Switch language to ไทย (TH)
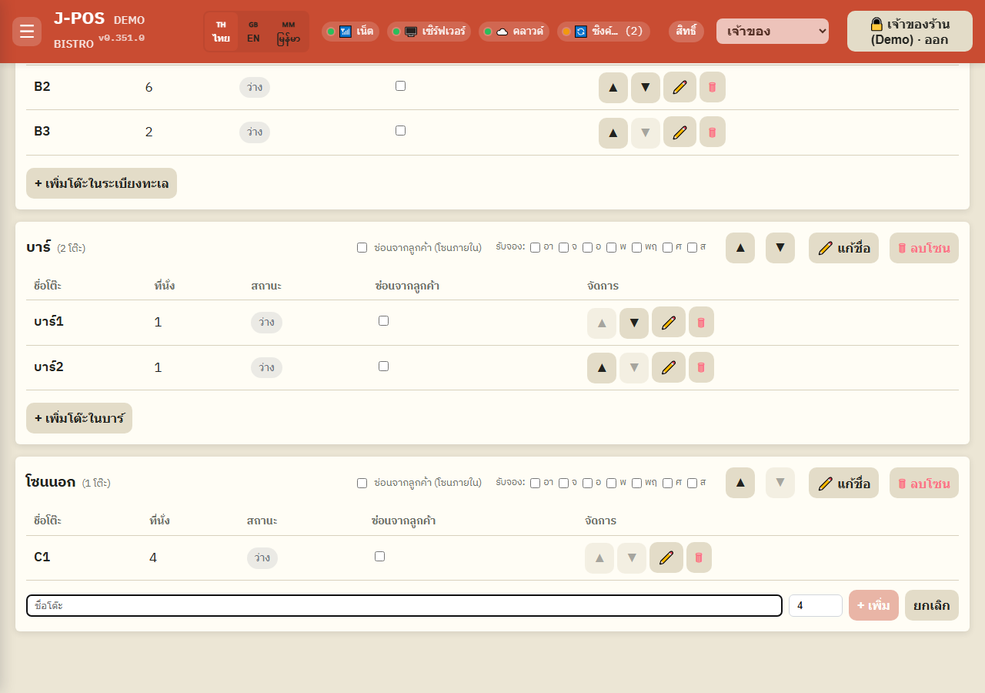The height and width of the screenshot is (693, 985). coord(222,32)
